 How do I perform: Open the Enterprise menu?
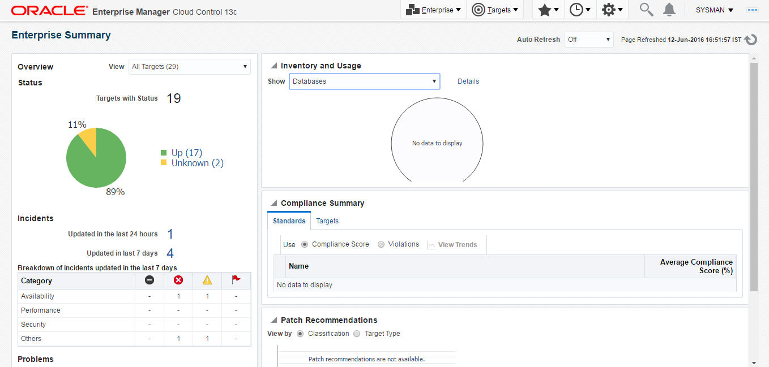pos(433,10)
